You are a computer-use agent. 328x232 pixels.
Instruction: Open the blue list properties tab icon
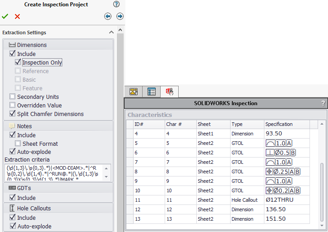pyautogui.click(x=152, y=92)
